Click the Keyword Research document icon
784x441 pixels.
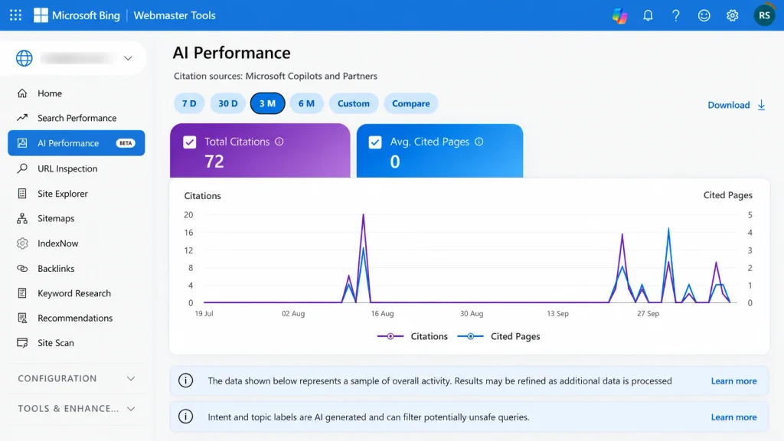coord(22,293)
